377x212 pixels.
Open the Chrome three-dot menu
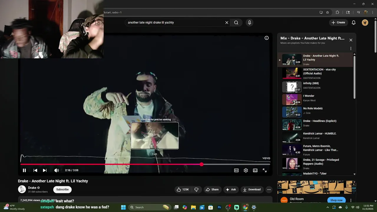click(373, 12)
